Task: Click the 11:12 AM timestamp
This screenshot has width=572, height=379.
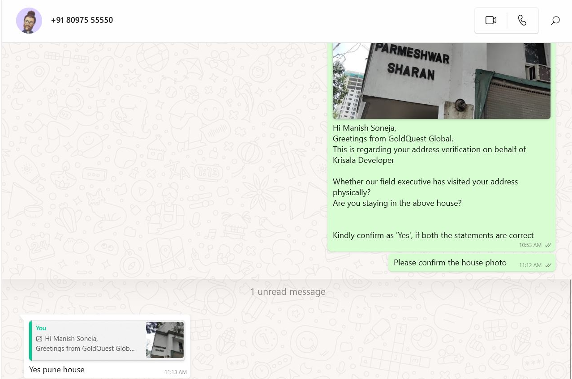Action: pyautogui.click(x=530, y=265)
